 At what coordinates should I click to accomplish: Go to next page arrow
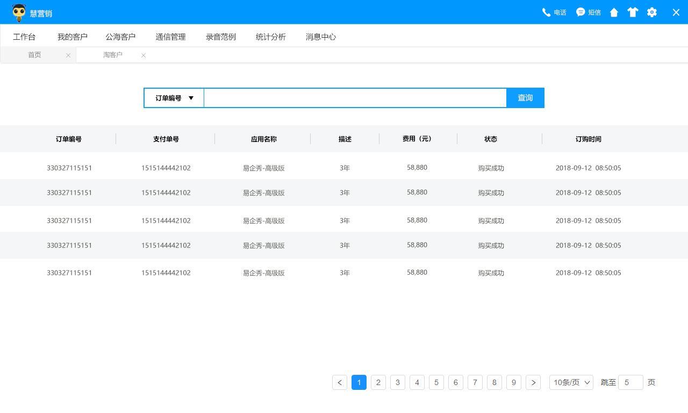tap(533, 382)
